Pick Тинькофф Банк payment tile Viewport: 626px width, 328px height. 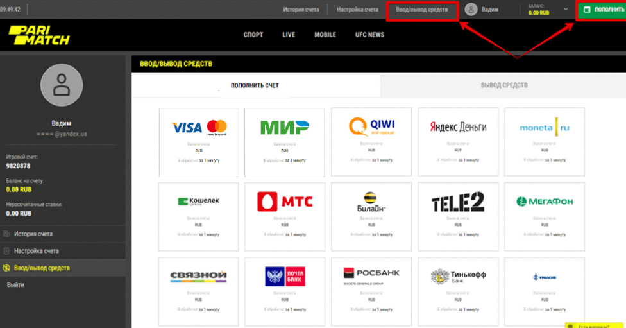point(458,291)
